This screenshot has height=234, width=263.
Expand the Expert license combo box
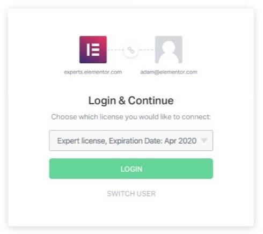coord(131,141)
